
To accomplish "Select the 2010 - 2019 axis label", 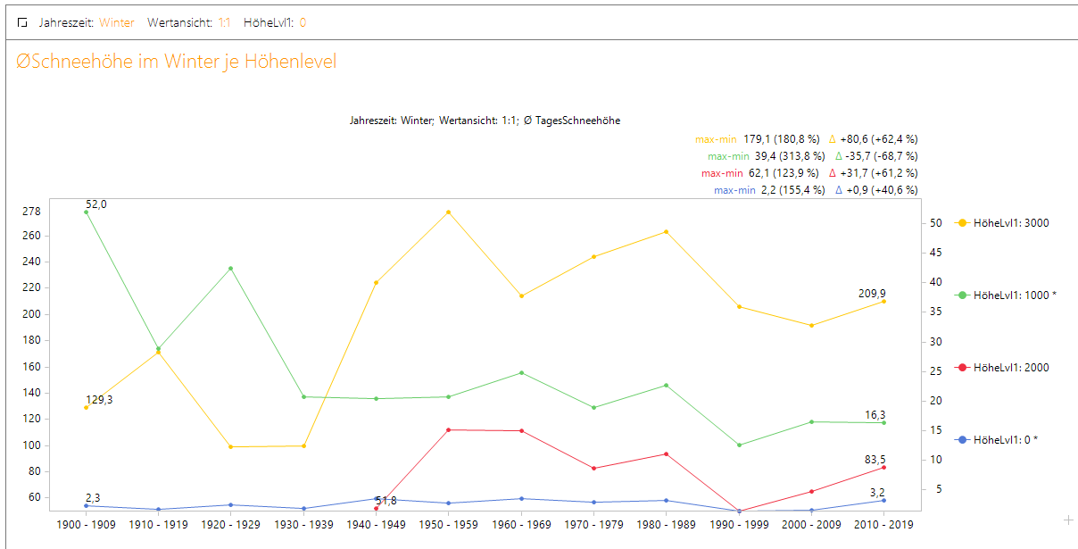I will click(x=883, y=525).
